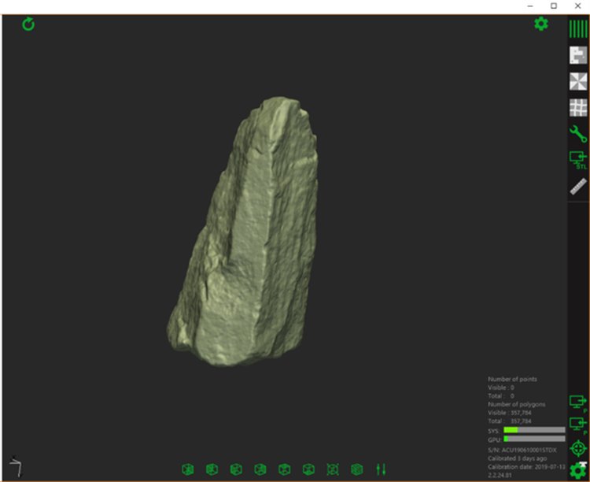Click the cube with corner brackets icon

click(332, 469)
